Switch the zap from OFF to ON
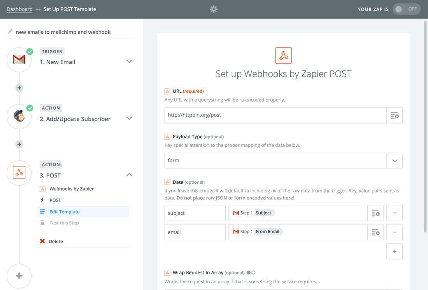428x290 pixels. click(406, 9)
